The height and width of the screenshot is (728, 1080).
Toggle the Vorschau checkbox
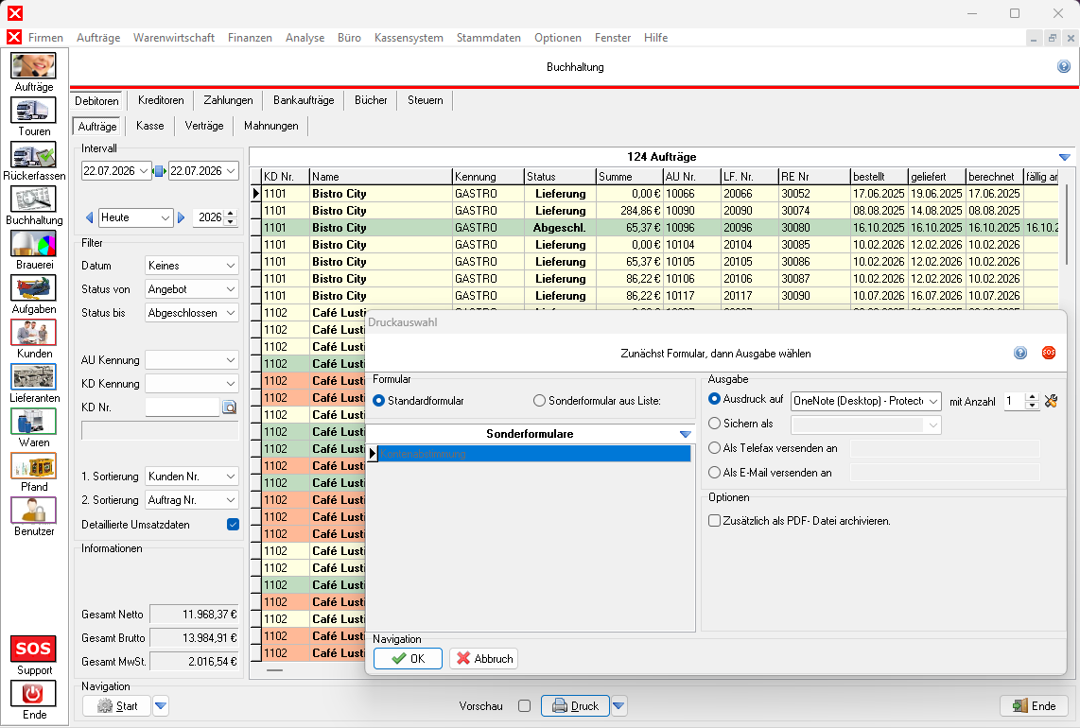[525, 706]
